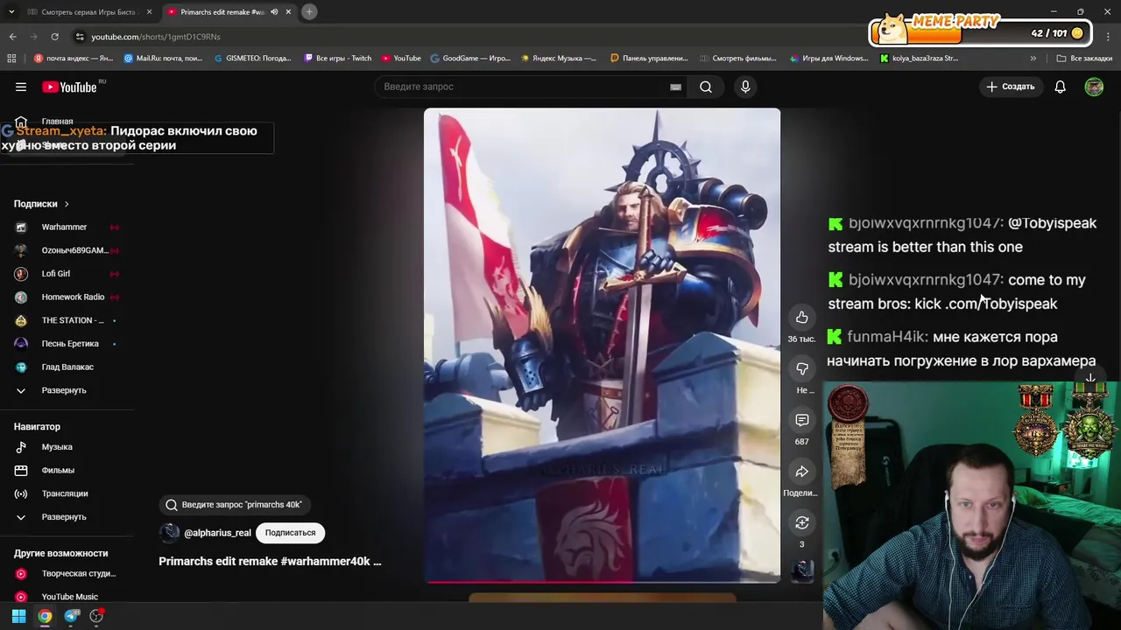Open the Windows Start menu
1121x630 pixels.
pos(18,616)
